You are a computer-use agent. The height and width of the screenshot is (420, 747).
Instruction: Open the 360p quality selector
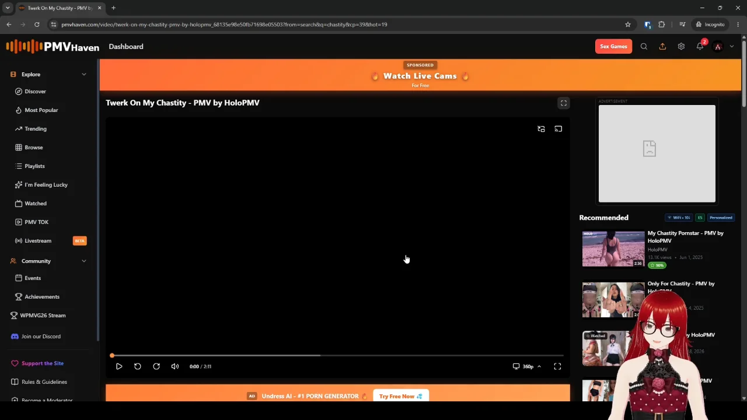pos(527,366)
